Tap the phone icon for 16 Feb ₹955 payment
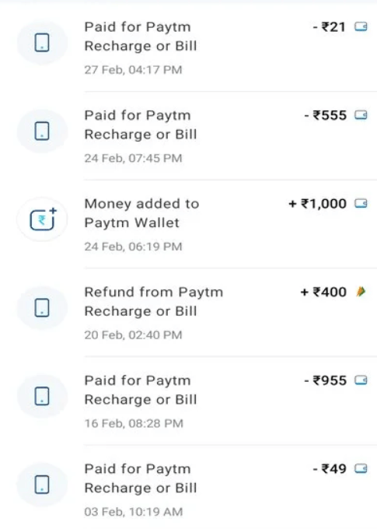This screenshot has height=529, width=377. (42, 396)
